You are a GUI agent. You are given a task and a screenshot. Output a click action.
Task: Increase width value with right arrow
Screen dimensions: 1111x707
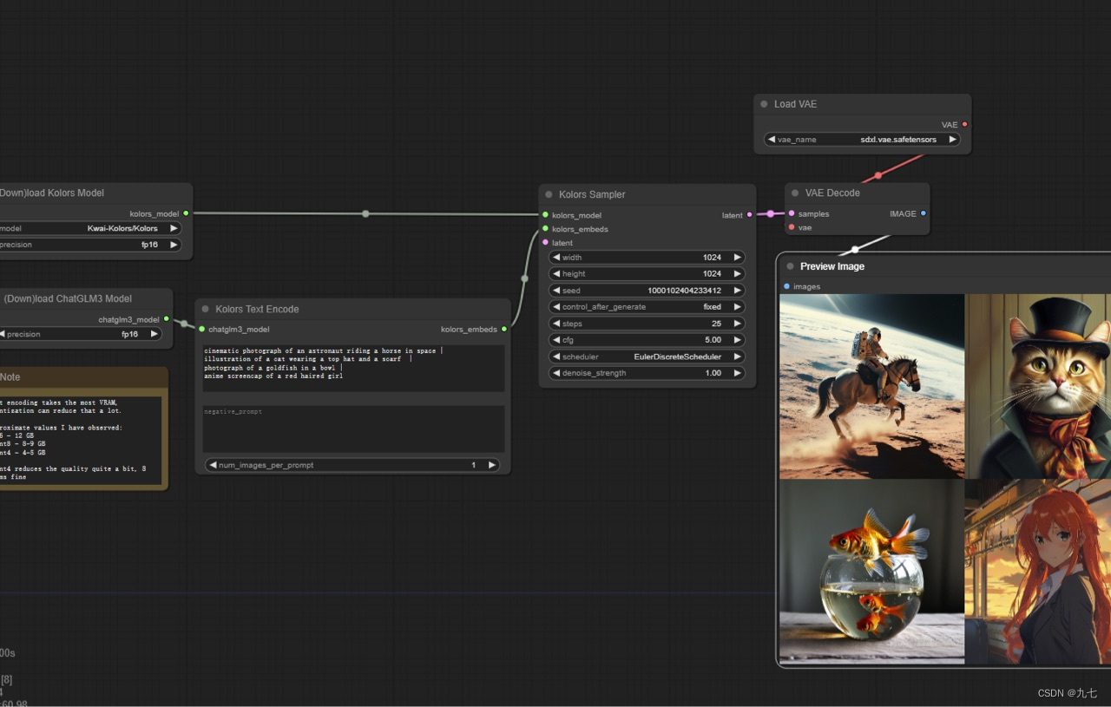pos(738,258)
